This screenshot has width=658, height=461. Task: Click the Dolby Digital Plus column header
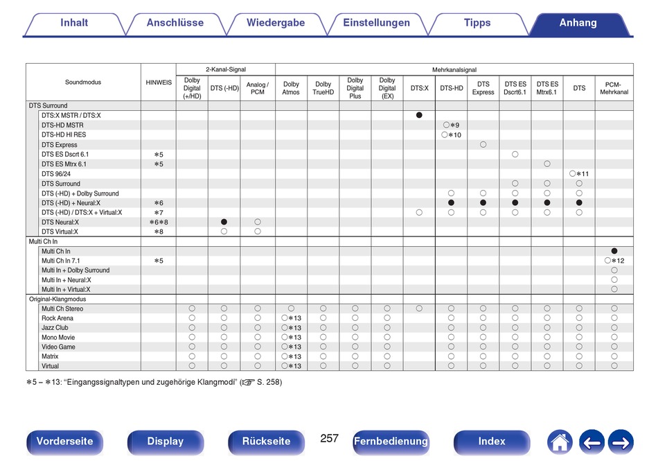pyautogui.click(x=355, y=88)
